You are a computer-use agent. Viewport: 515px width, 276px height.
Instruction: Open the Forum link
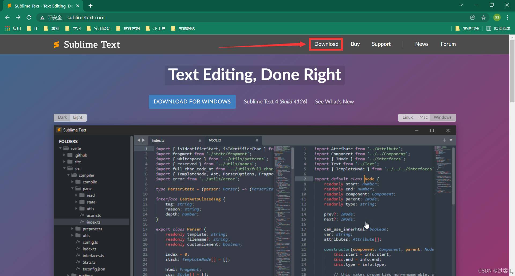448,44
